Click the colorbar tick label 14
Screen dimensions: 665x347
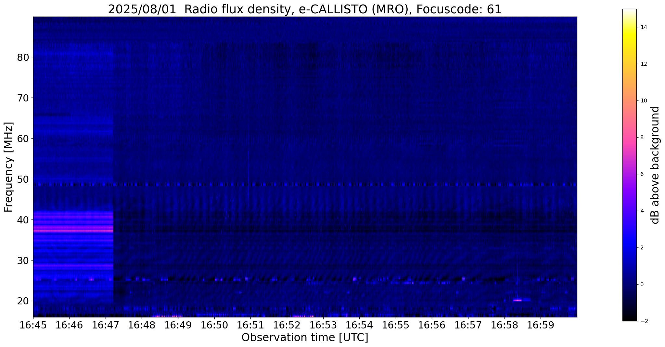point(644,27)
